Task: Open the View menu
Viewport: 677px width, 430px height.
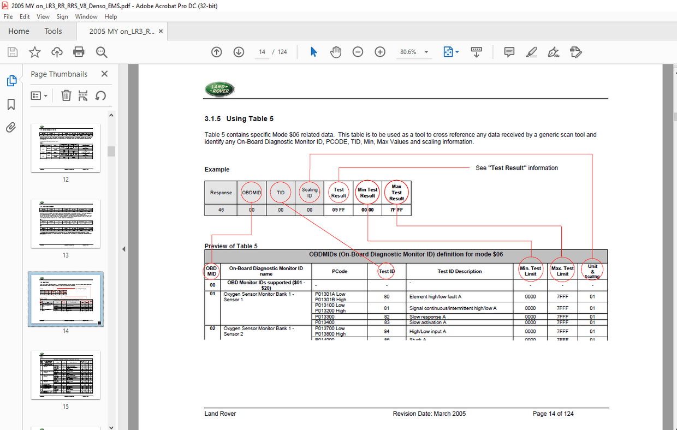Action: click(x=43, y=16)
